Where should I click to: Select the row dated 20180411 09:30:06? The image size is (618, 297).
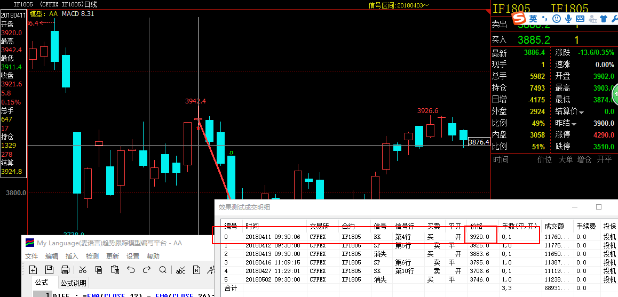point(419,237)
